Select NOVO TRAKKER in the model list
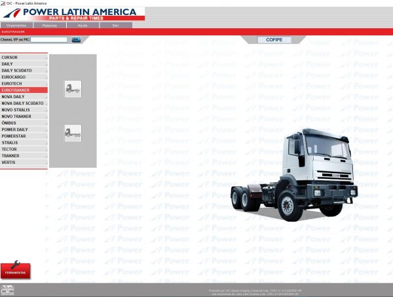Screen dimensions: 393x297 click(x=24, y=117)
